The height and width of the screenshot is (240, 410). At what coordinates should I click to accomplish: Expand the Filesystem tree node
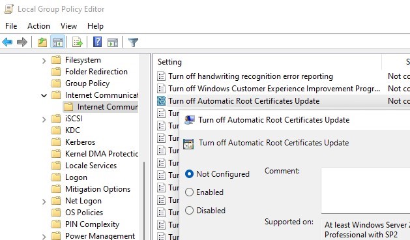[x=44, y=61]
